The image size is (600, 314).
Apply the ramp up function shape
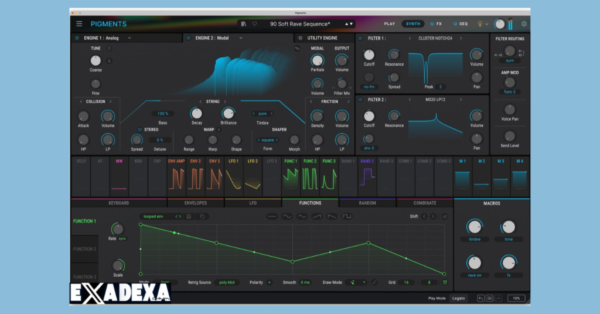317,217
